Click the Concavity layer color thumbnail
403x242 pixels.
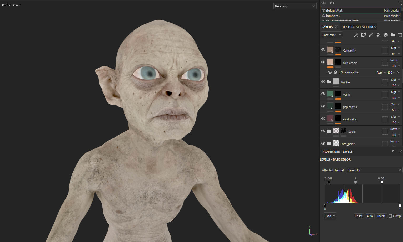330,49
